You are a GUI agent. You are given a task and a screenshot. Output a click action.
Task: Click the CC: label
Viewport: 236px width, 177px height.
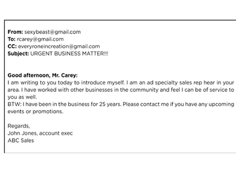[x=12, y=46]
